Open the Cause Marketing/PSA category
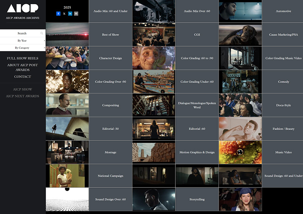The image size is (303, 214). coord(283,34)
